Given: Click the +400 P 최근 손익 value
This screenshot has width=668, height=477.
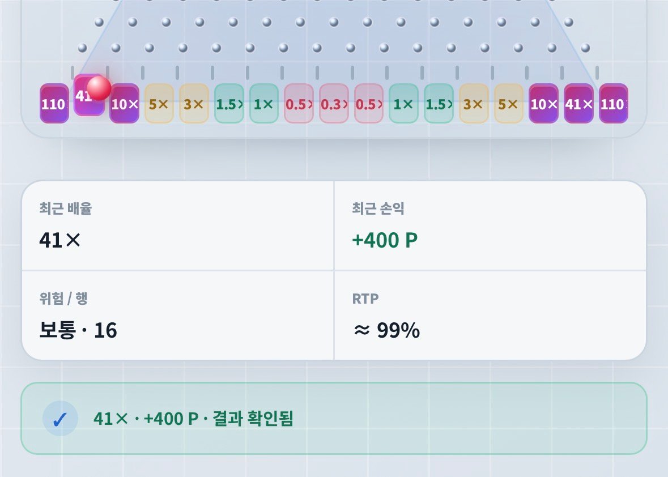Looking at the screenshot, I should point(385,240).
